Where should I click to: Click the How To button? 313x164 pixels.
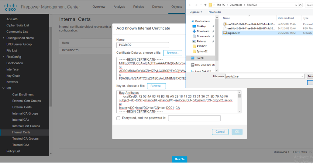tap(180, 159)
